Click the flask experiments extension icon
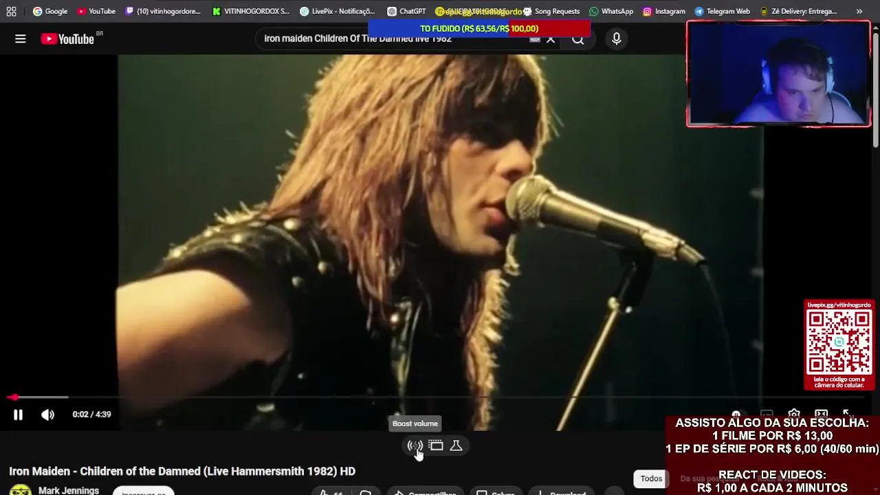 pyautogui.click(x=456, y=445)
